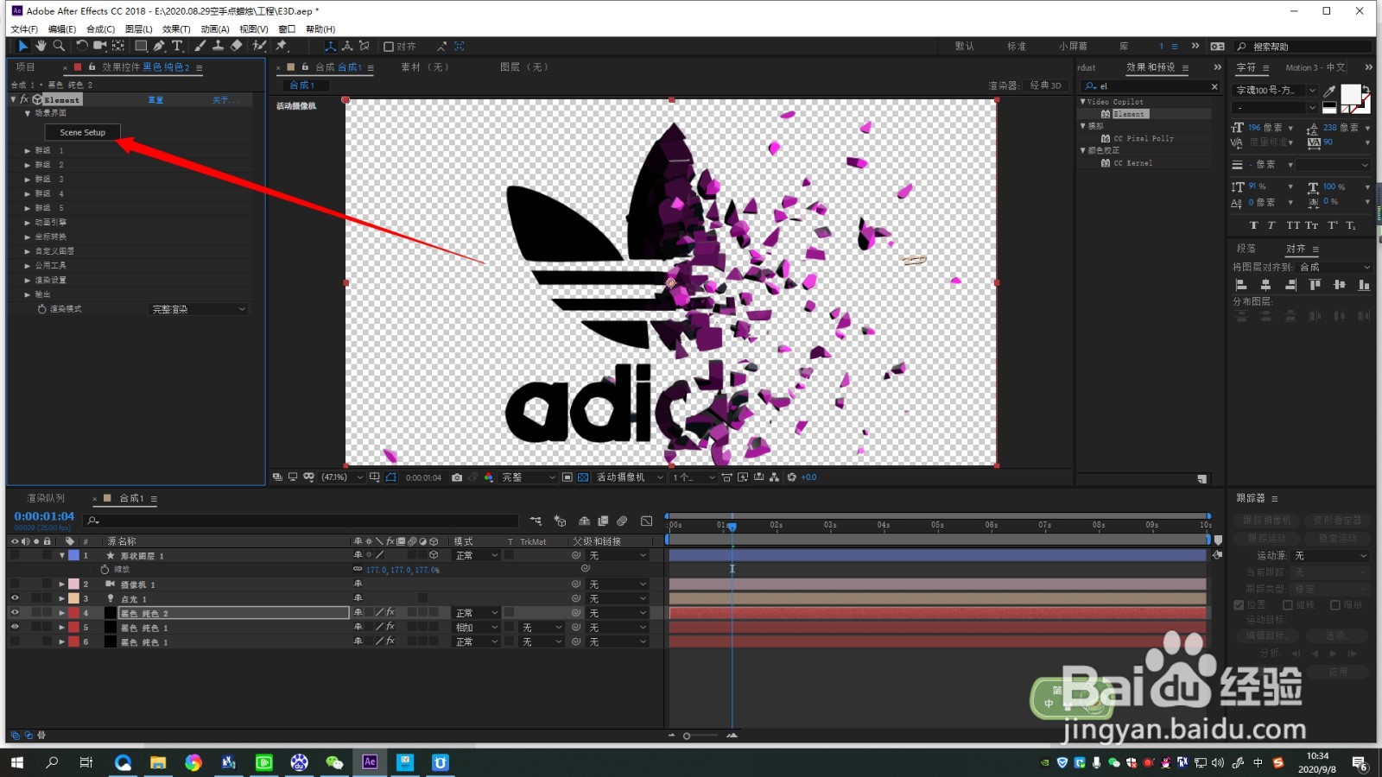Click the eyedropper in Character panel

click(x=1329, y=91)
